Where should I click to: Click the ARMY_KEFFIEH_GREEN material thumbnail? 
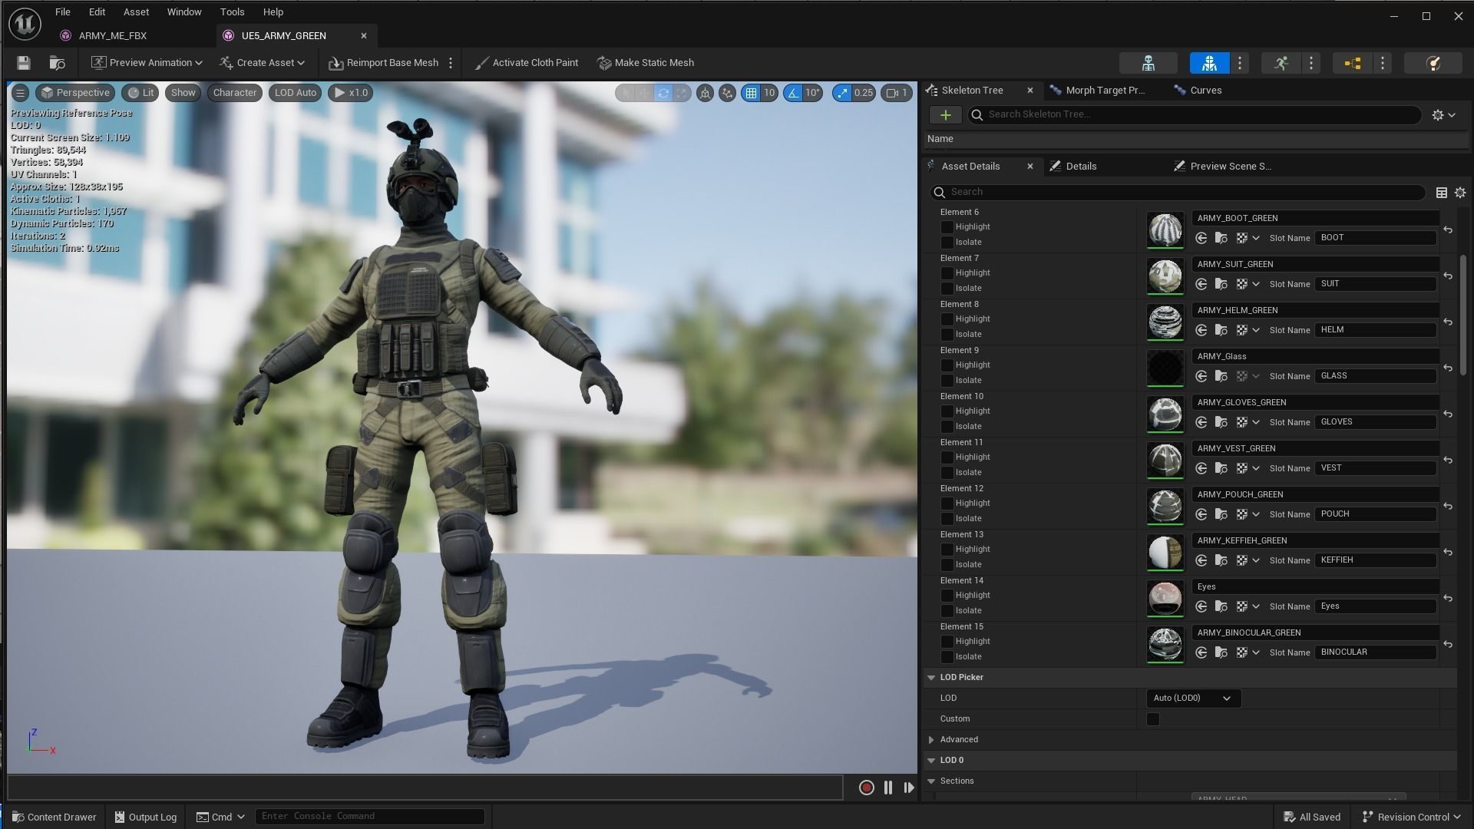1165,553
